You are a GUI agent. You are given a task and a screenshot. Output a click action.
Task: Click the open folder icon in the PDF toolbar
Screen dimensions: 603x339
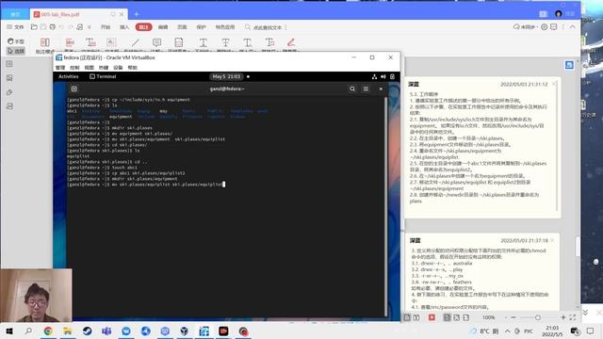[x=34, y=27]
